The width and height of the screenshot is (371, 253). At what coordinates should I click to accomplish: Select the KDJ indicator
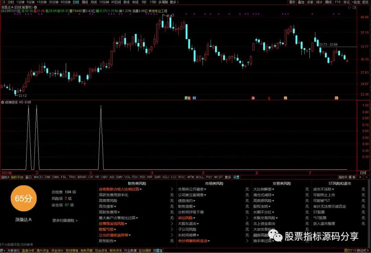click(166, 177)
